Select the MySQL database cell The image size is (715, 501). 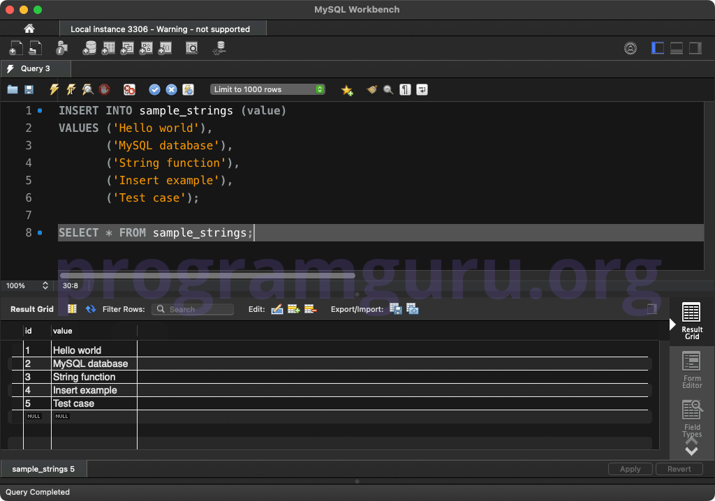94,364
